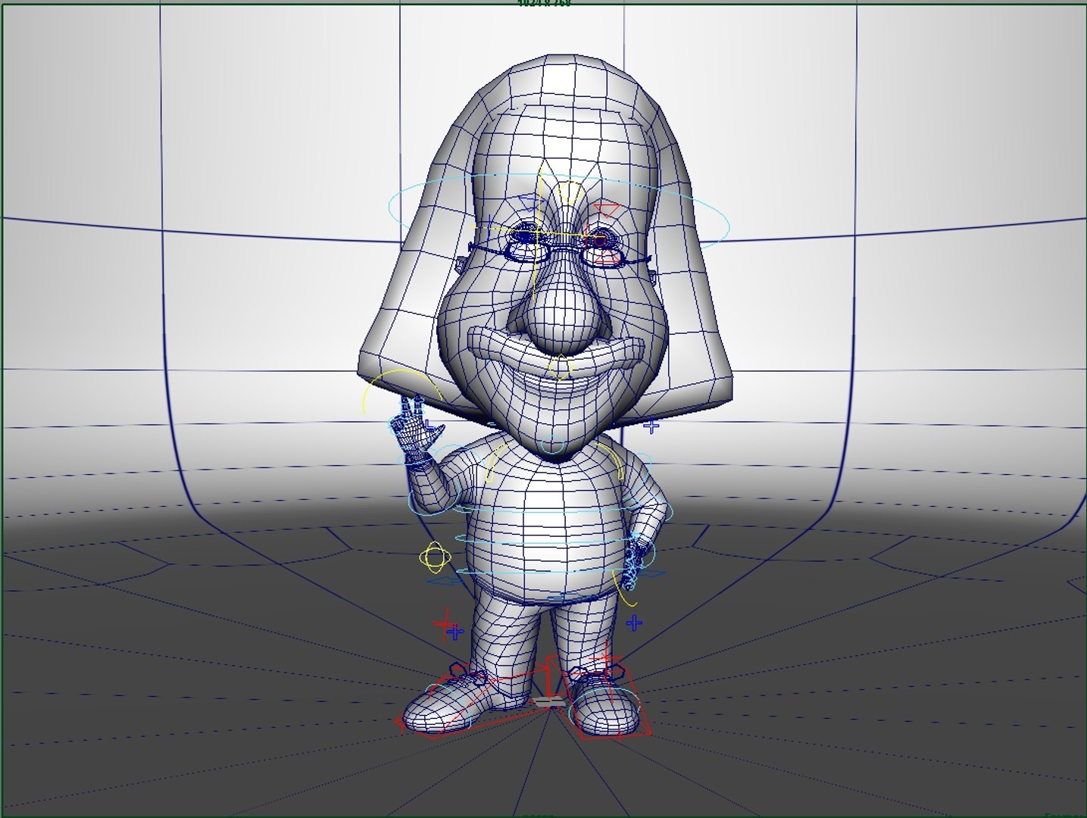Click the shoelace bow on the left shoe
This screenshot has width=1087, height=818.
[x=467, y=673]
